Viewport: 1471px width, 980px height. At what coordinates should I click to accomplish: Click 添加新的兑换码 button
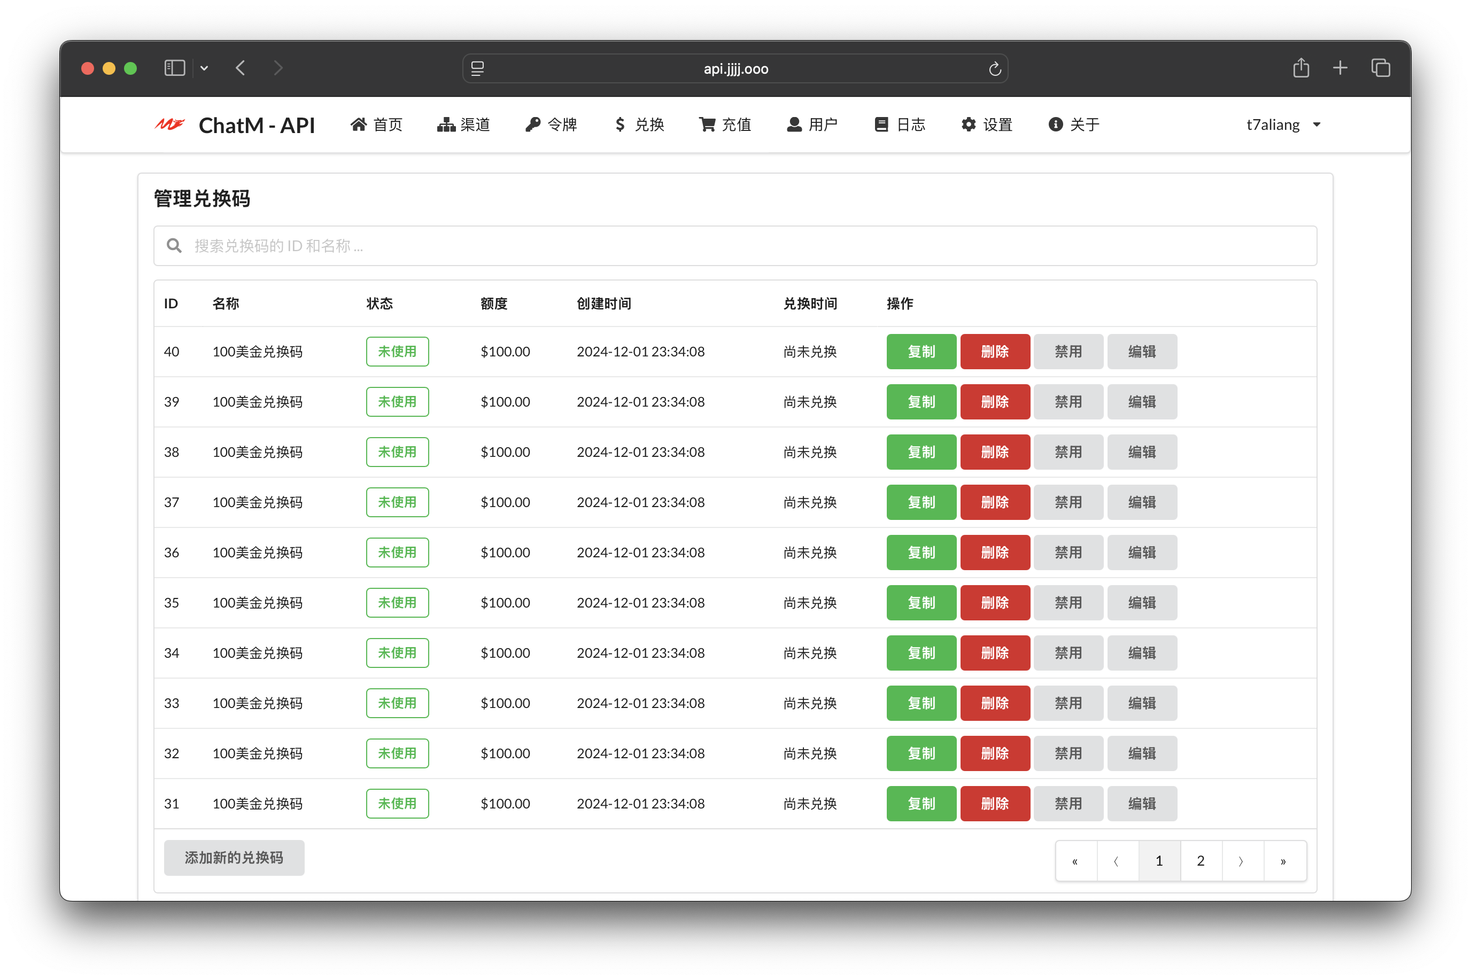click(234, 858)
